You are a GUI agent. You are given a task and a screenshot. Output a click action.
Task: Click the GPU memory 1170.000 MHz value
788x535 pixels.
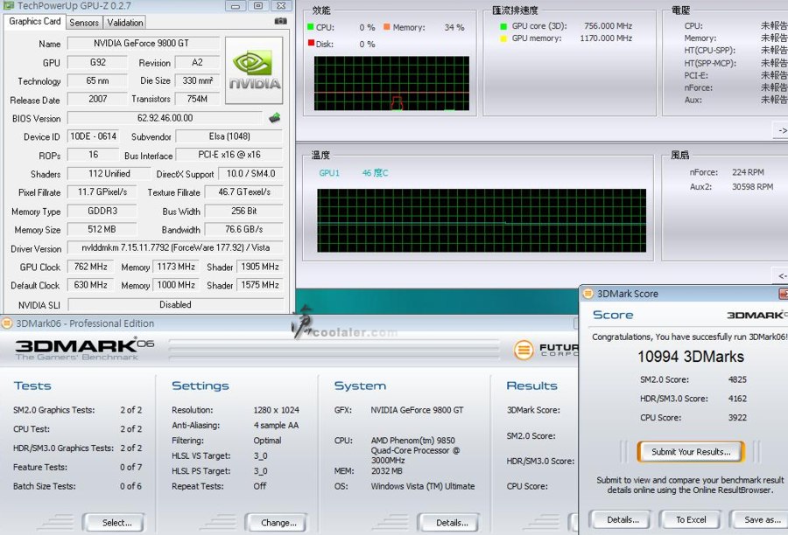[606, 38]
